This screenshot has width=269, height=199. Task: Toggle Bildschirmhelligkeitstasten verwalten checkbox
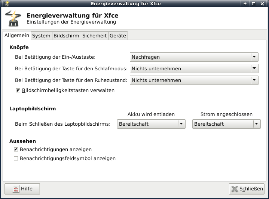coord(18,91)
